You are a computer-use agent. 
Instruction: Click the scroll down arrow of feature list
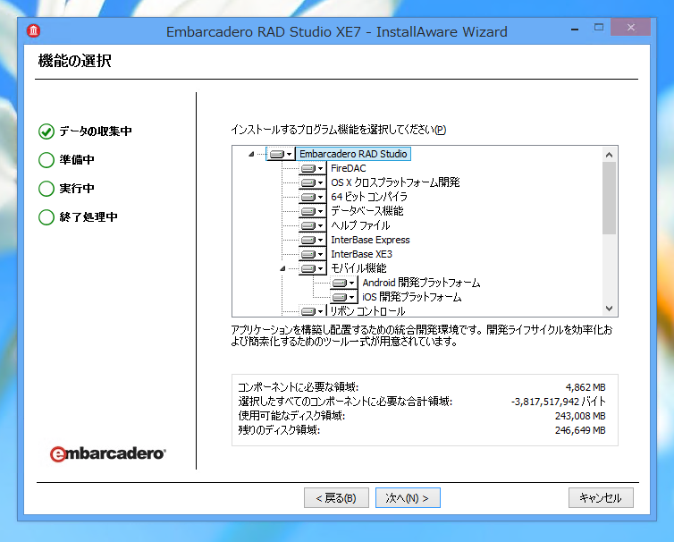(x=609, y=309)
